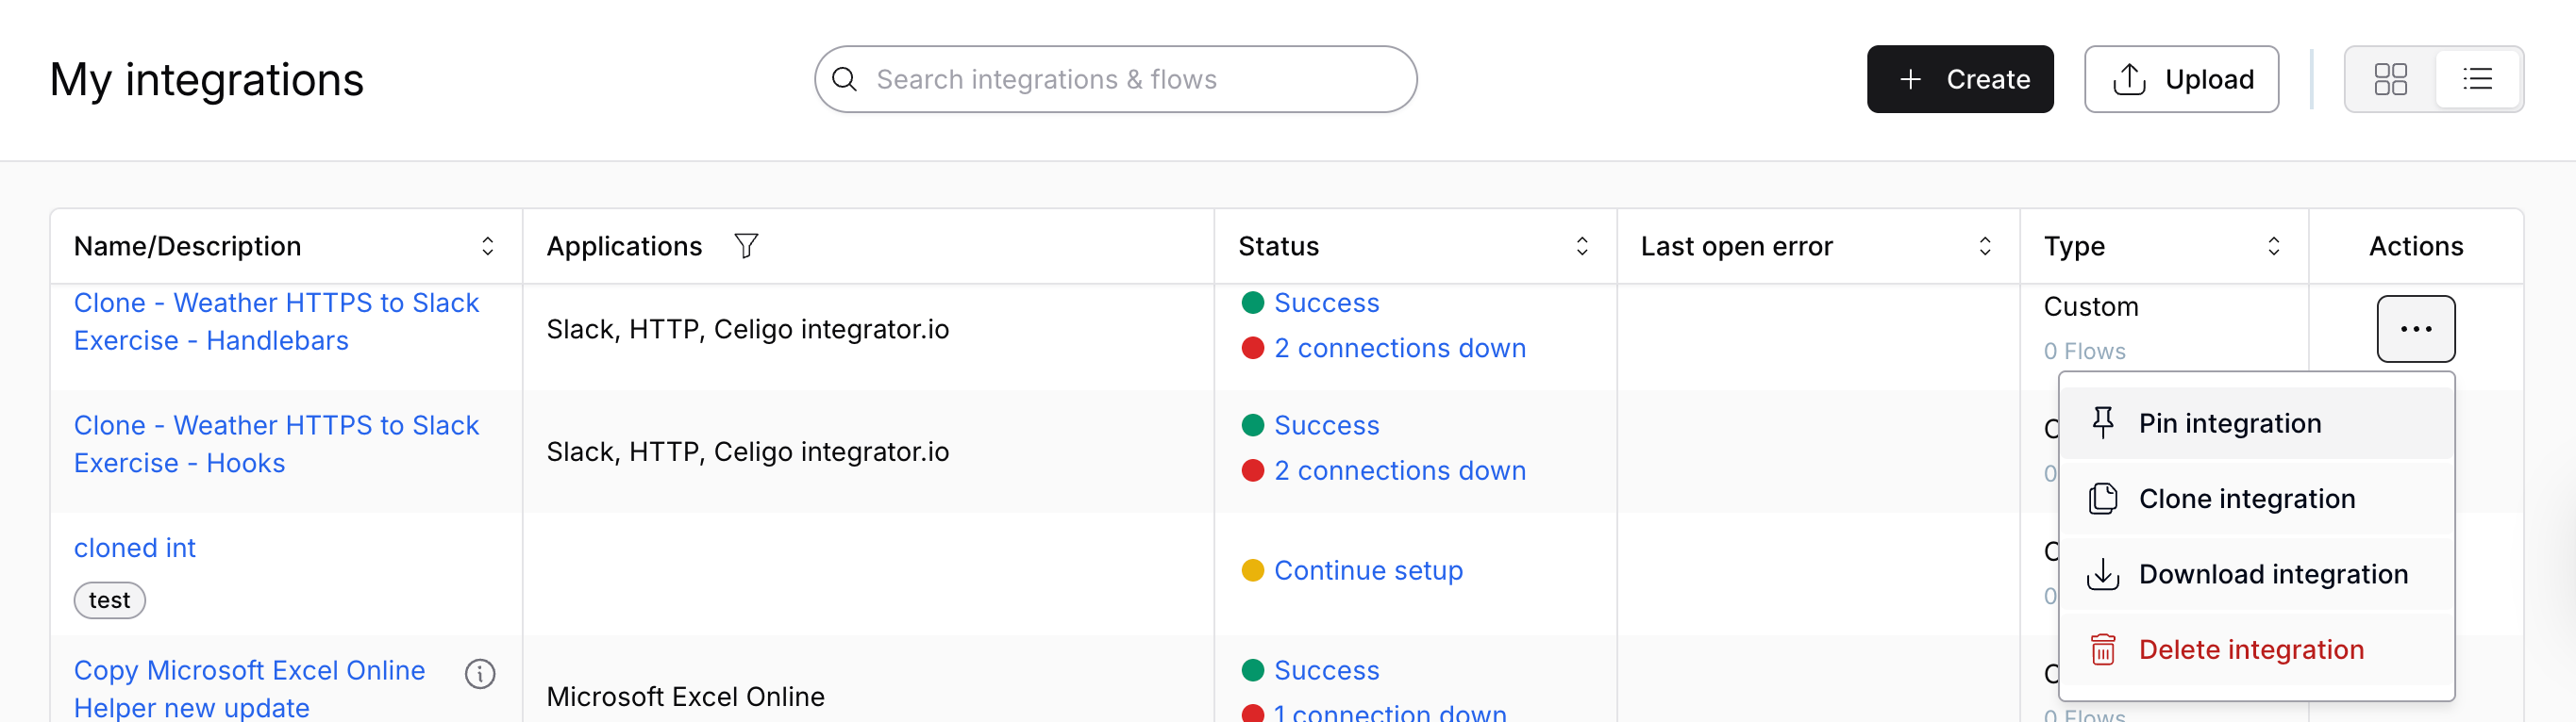Focus the Search integrations & flows field
This screenshot has width=2576, height=722.
coord(1115,79)
